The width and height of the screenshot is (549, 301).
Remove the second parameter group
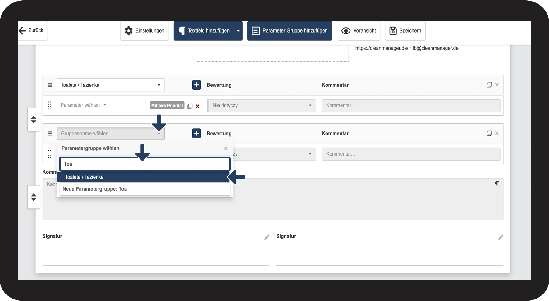[497, 133]
